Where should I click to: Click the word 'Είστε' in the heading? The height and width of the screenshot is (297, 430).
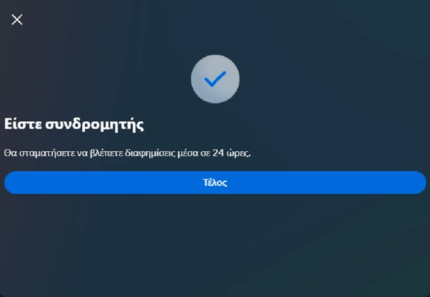(23, 124)
